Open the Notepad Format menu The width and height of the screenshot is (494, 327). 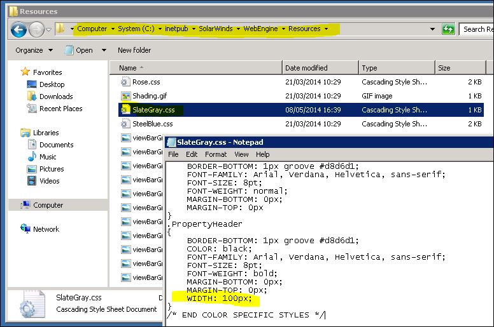tap(216, 154)
